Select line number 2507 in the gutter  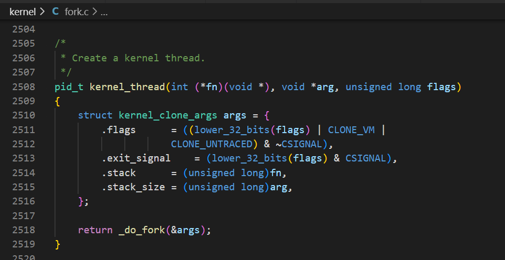(x=24, y=72)
